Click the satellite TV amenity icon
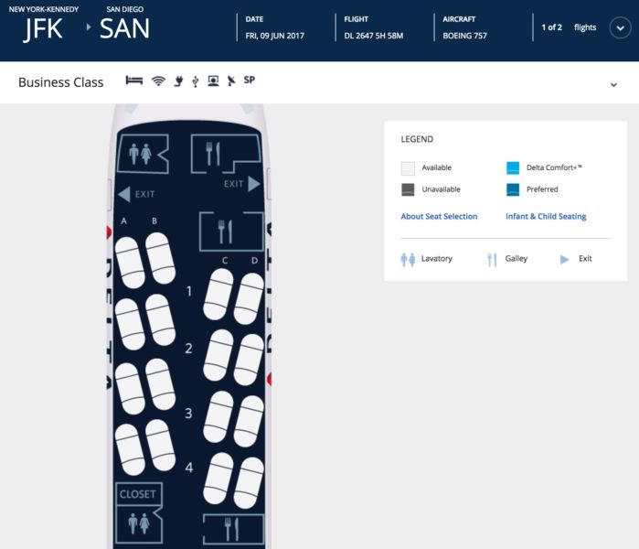This screenshot has height=549, width=639. (230, 81)
